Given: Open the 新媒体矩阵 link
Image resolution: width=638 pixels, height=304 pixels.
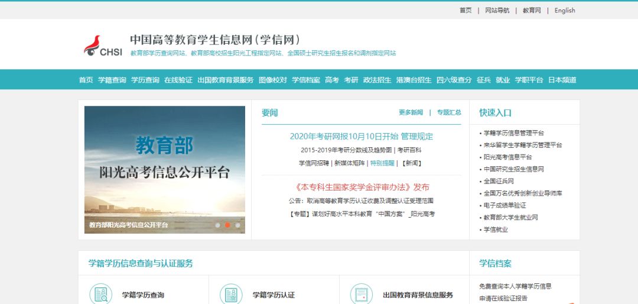Looking at the screenshot, I should [x=350, y=163].
